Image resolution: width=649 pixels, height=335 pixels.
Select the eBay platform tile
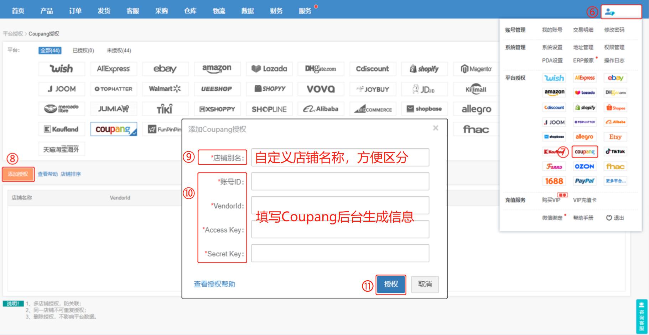[165, 69]
